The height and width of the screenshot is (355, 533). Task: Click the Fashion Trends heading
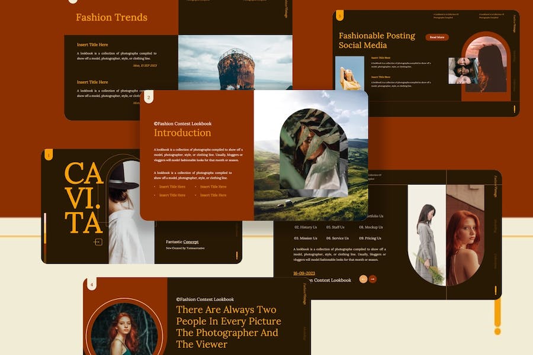[x=111, y=17]
